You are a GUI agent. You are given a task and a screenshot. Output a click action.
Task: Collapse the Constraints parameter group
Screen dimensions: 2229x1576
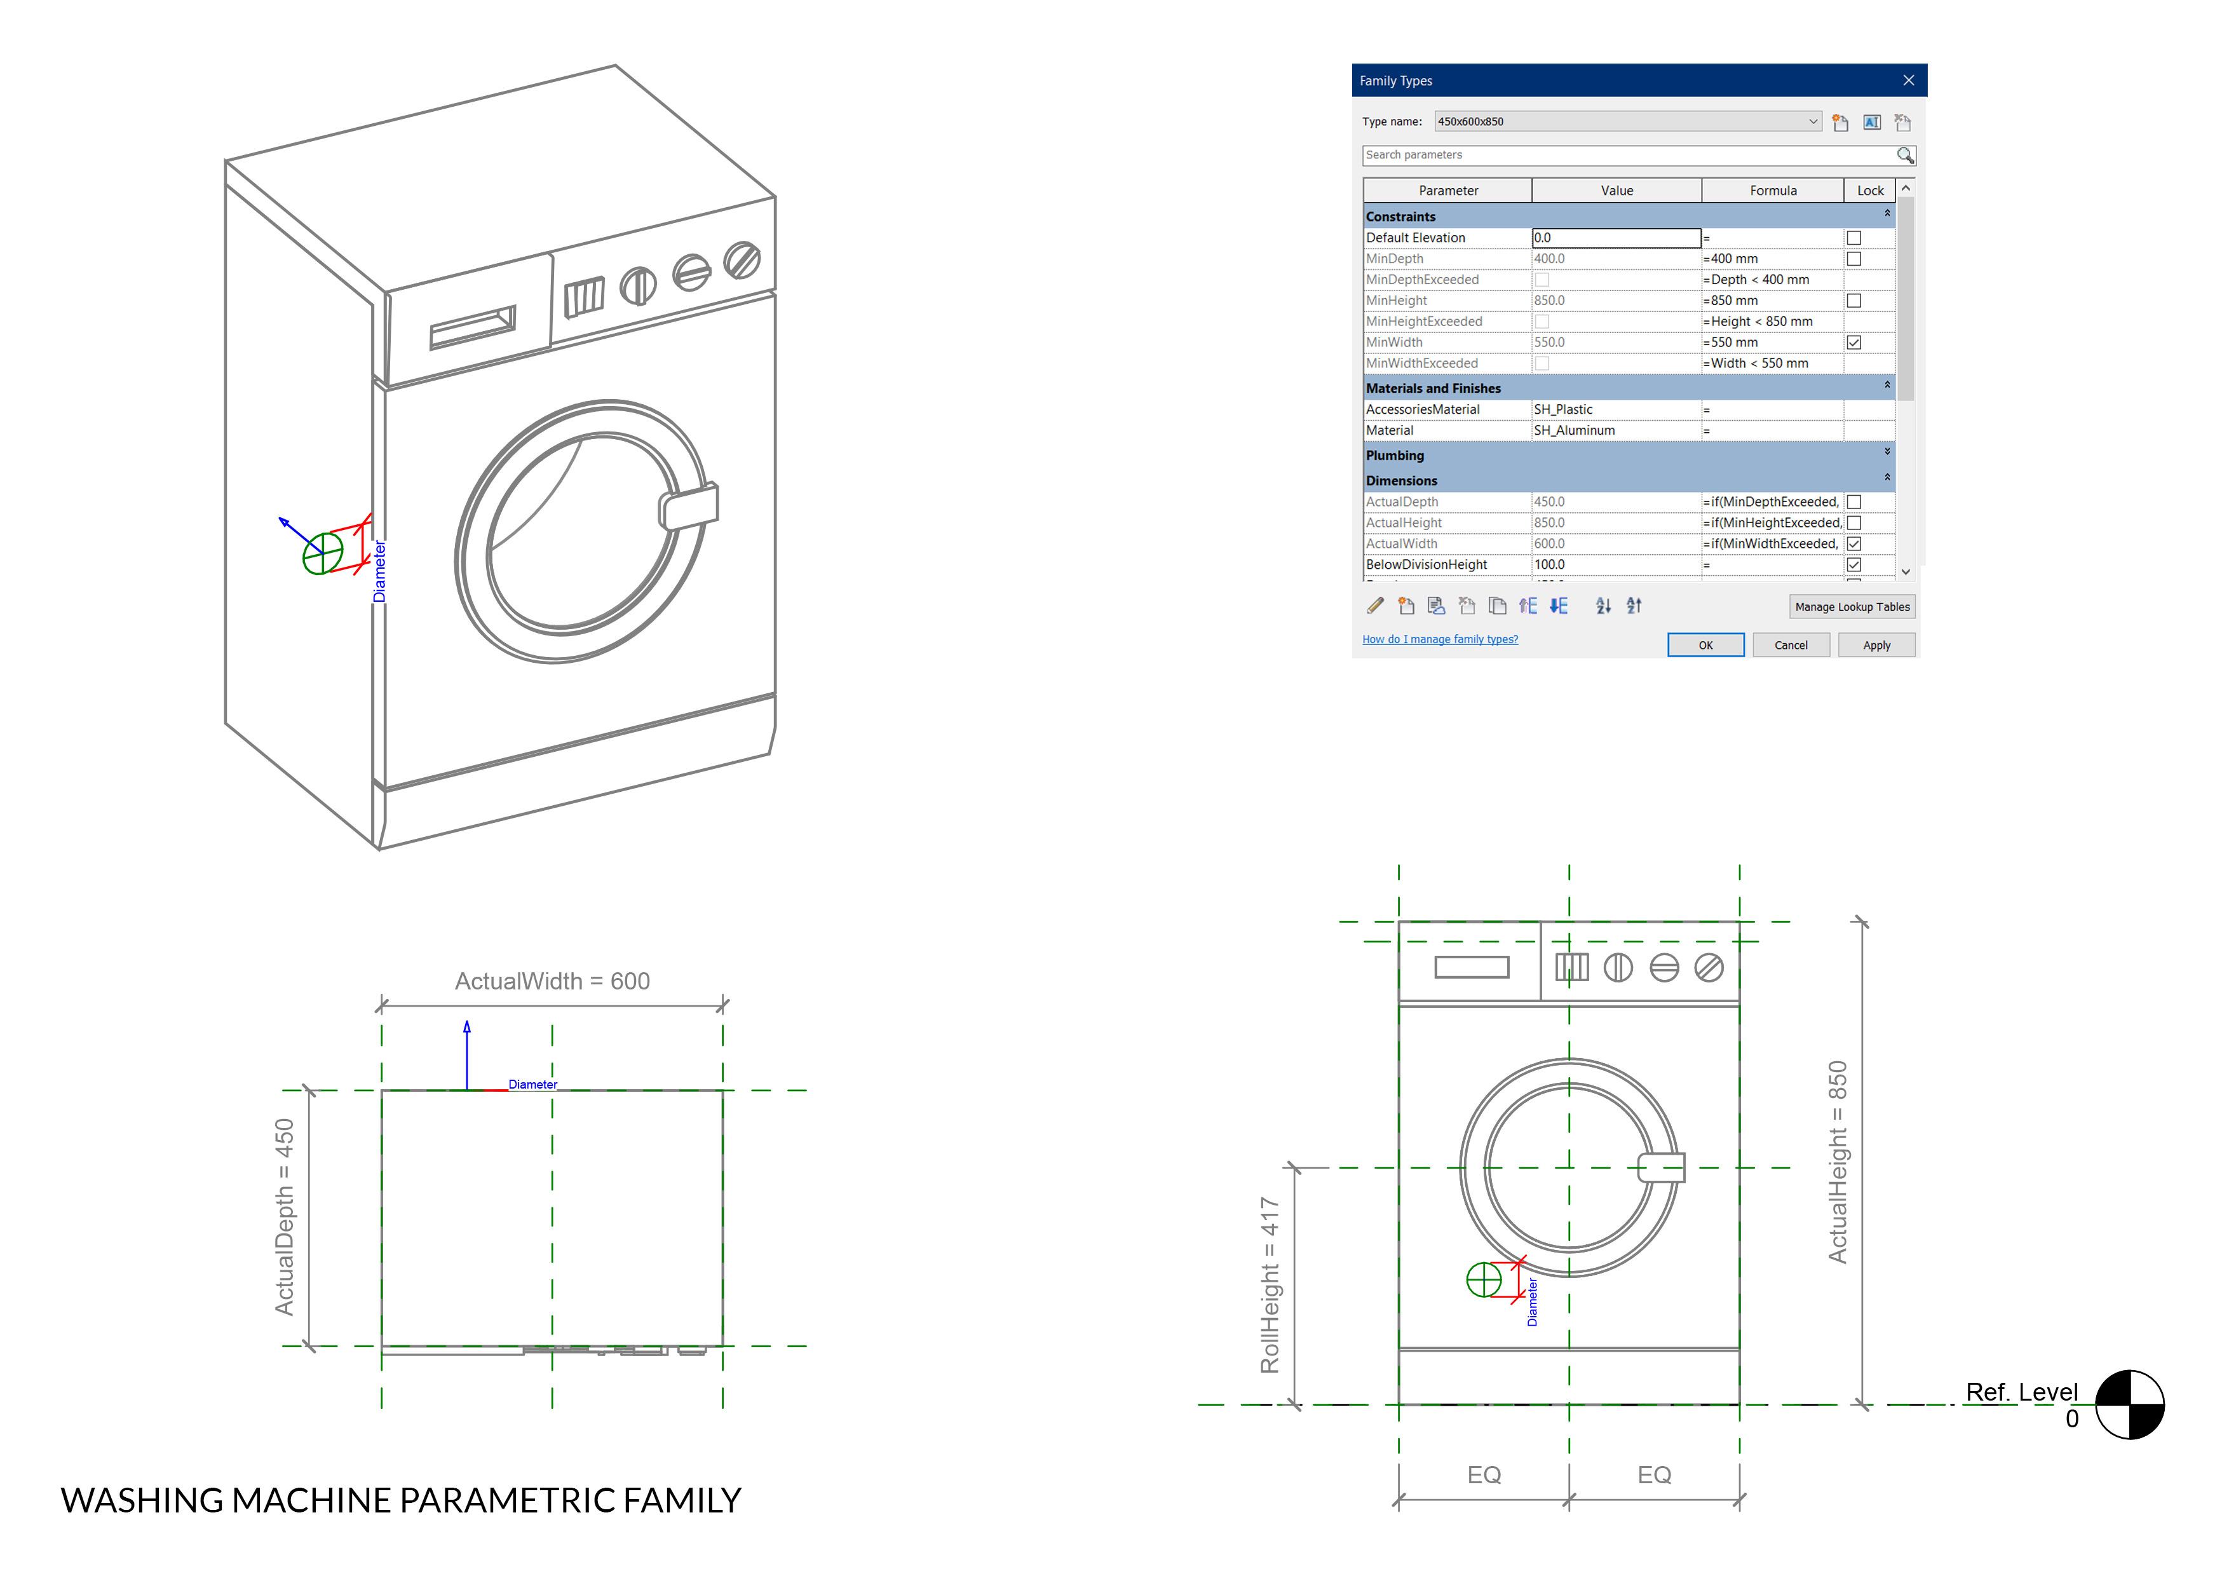click(x=1887, y=214)
